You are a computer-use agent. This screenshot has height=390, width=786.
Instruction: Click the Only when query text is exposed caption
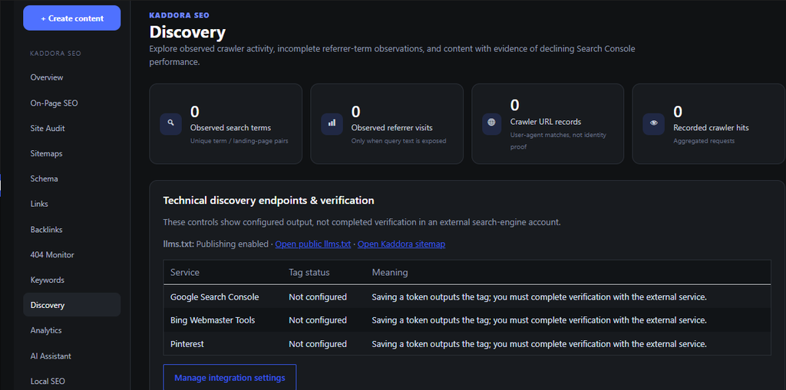398,141
